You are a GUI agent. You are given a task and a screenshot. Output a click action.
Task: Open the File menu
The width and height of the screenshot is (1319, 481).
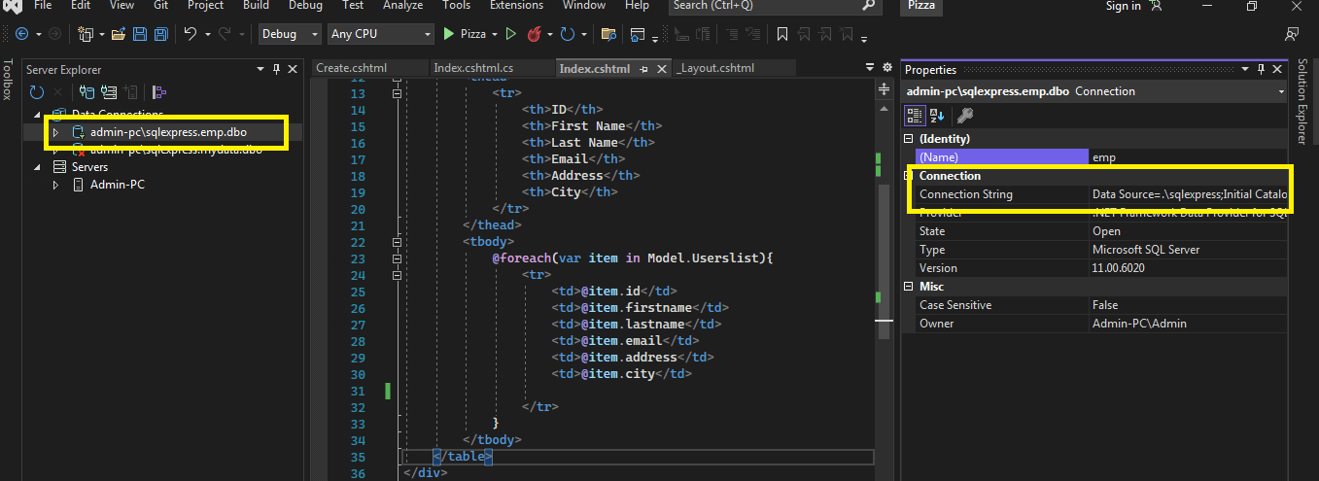click(43, 6)
